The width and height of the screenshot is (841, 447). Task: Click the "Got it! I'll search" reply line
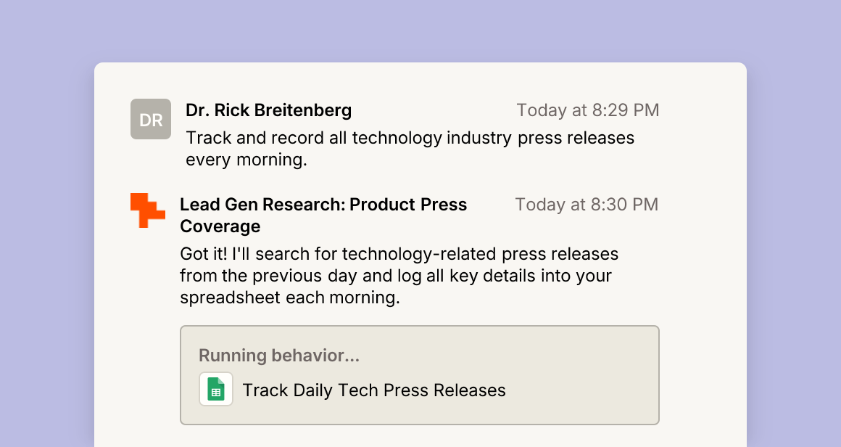coord(399,254)
